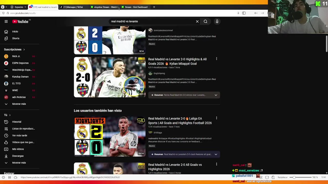Viewport: 328px width, 184px height.
Task: Open options menu for Kylian Mbappé Goal video
Action: [x=217, y=59]
